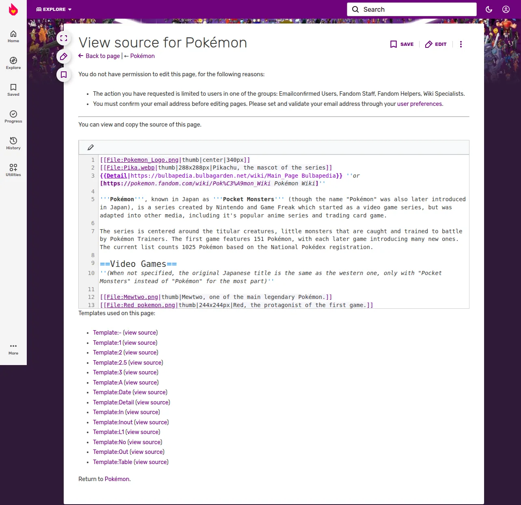521x505 pixels.
Task: Toggle dark mode with the moon icon
Action: click(489, 9)
